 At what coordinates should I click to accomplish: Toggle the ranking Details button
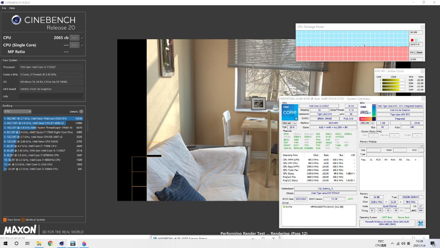[81, 111]
